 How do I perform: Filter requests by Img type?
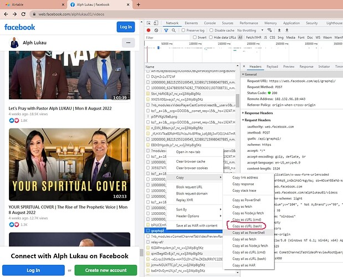click(x=280, y=37)
